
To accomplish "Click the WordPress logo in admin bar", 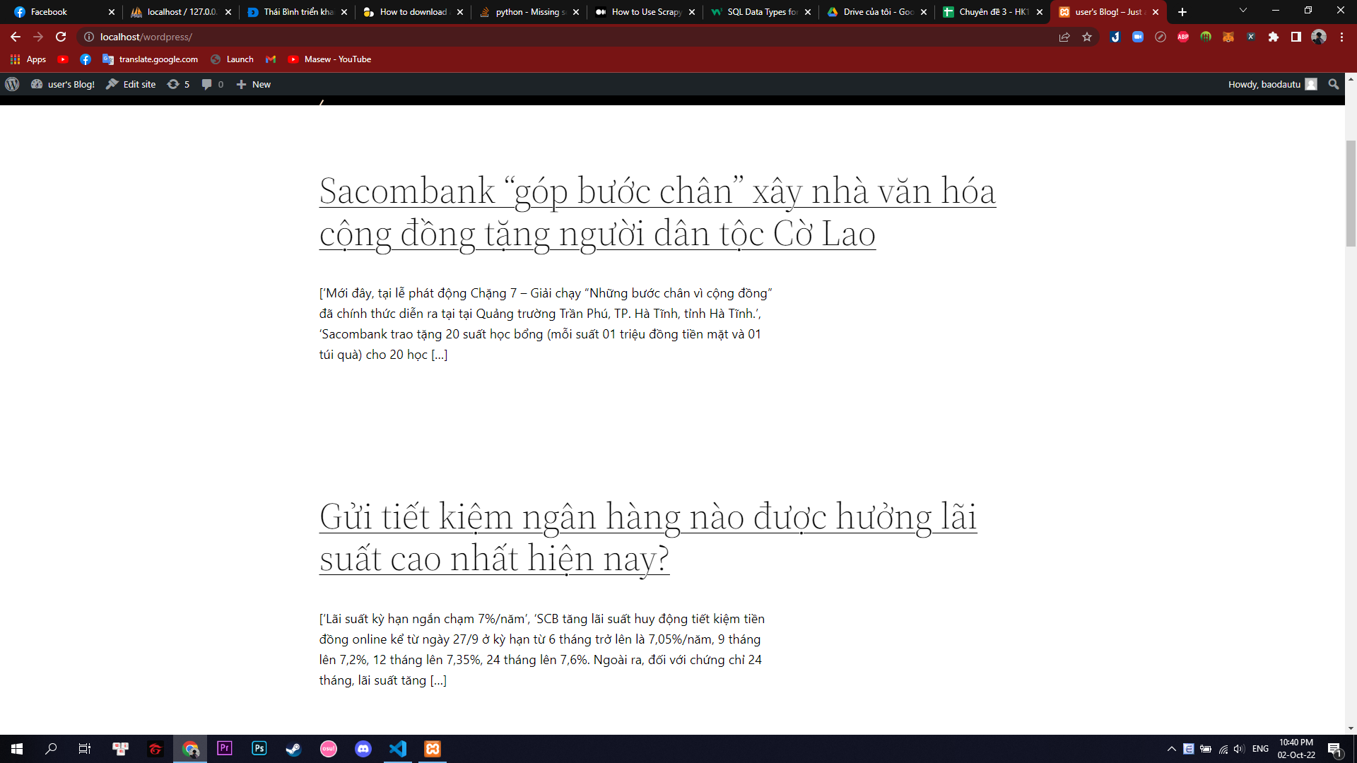I will click(x=12, y=84).
